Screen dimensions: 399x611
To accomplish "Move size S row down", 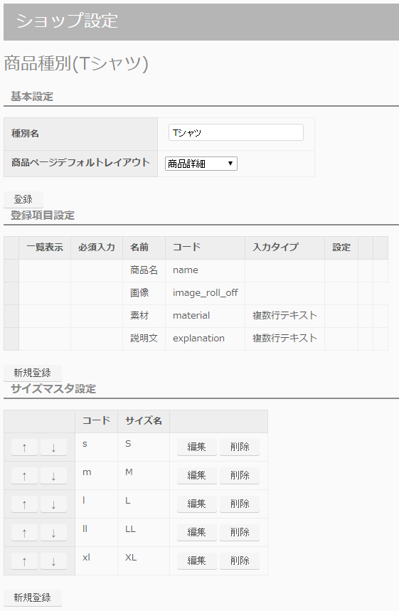I will tap(53, 447).
